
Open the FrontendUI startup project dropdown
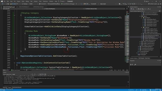[x=43, y=4]
